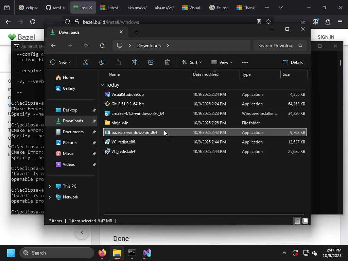Click the Windows taskbar Search box
The width and height of the screenshot is (348, 261).
pos(57,253)
